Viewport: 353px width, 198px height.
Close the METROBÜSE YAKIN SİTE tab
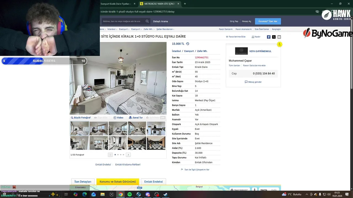178,4
